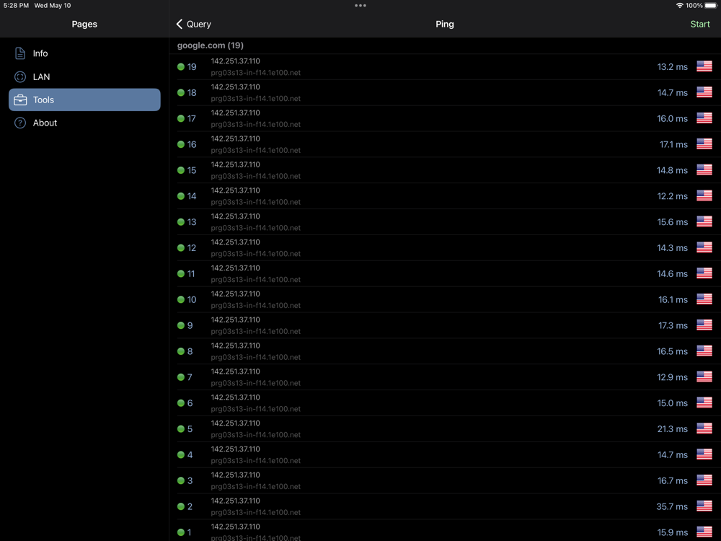Screen dimensions: 721x541
Task: Click the green status dot for ping 1
Action: coord(181,532)
